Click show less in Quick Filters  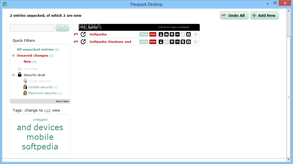point(62,101)
